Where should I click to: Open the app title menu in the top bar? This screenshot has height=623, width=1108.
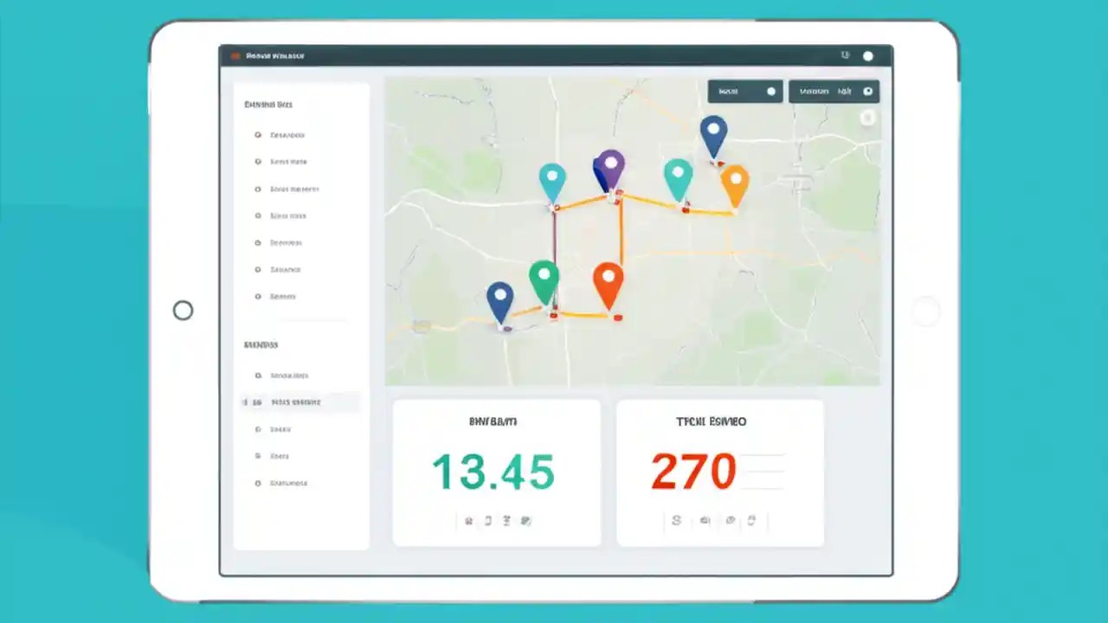coord(277,55)
